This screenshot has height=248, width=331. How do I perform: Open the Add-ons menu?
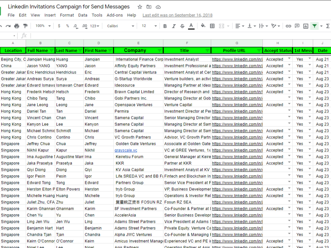pos(115,15)
